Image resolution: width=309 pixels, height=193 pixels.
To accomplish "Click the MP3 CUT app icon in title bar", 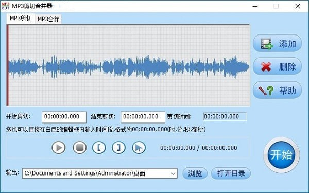I will pos(6,6).
